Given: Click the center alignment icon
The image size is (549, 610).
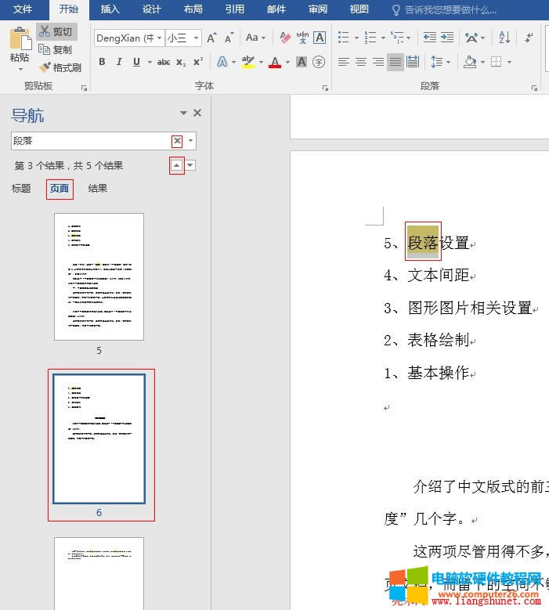Looking at the screenshot, I should pyautogui.click(x=360, y=62).
